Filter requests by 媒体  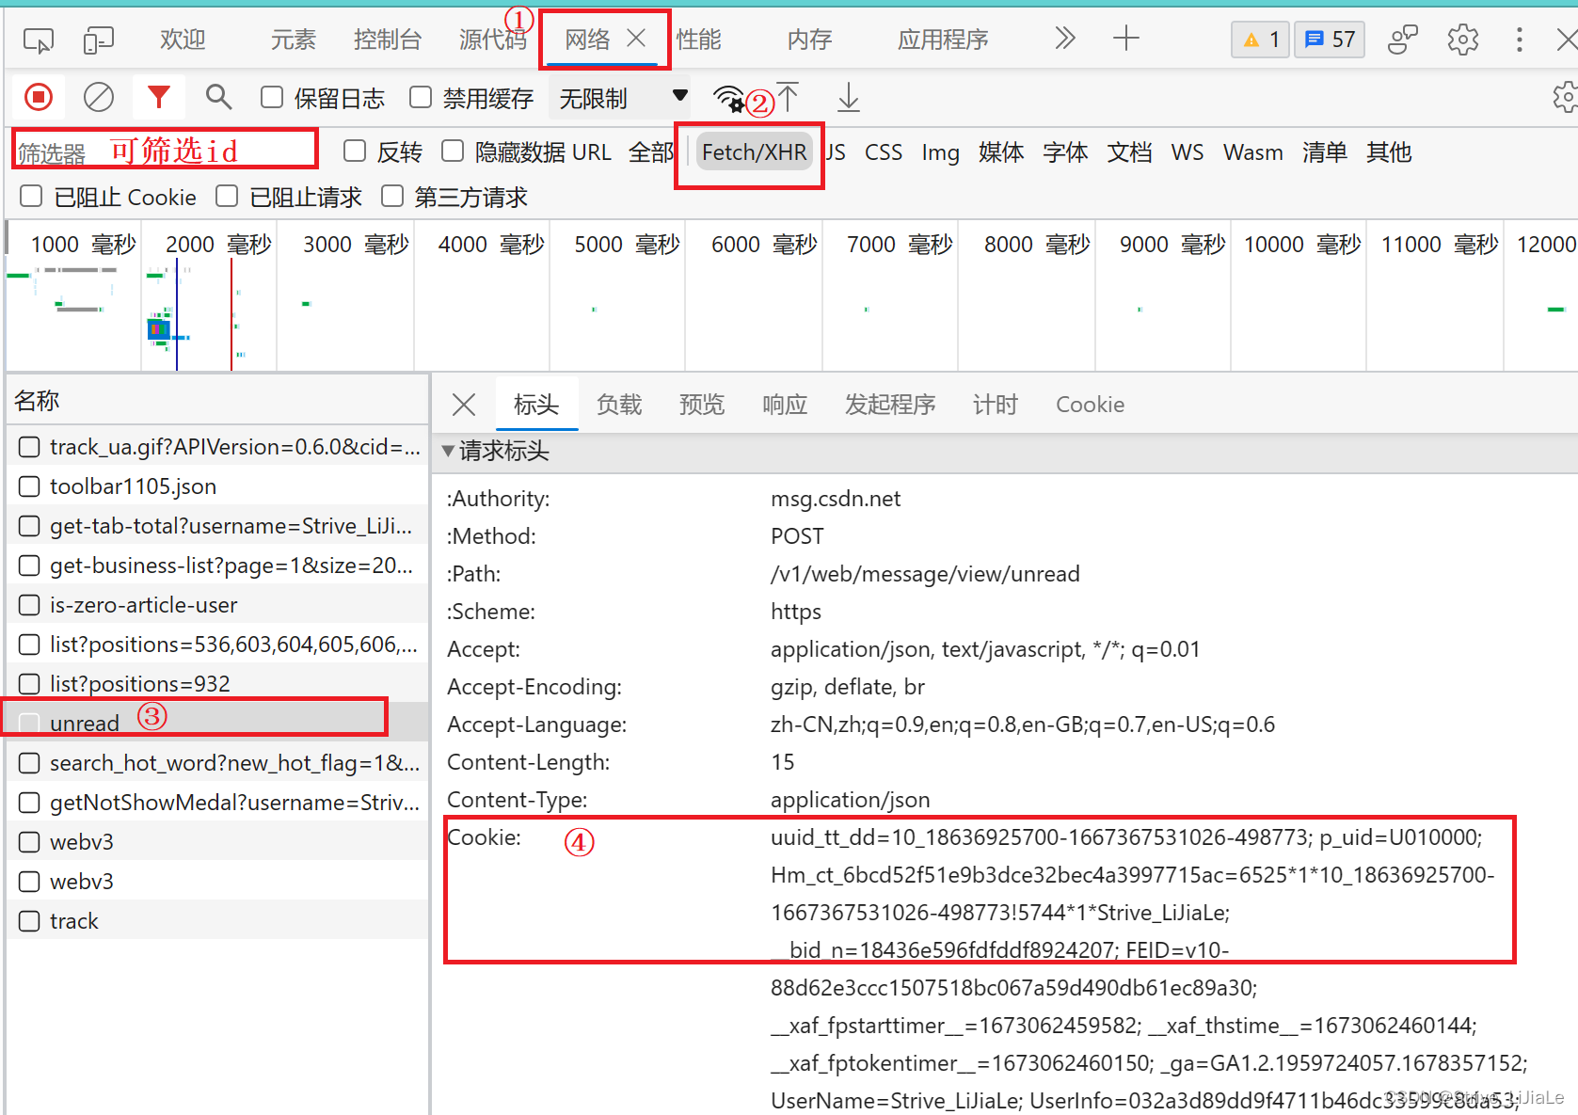click(x=1001, y=152)
